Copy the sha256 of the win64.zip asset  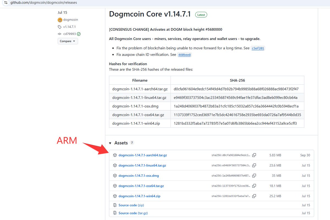254,196
